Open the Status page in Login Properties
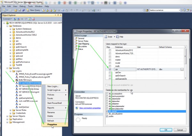Image resolution: width=192 pixels, height=136 pixels. point(80,49)
